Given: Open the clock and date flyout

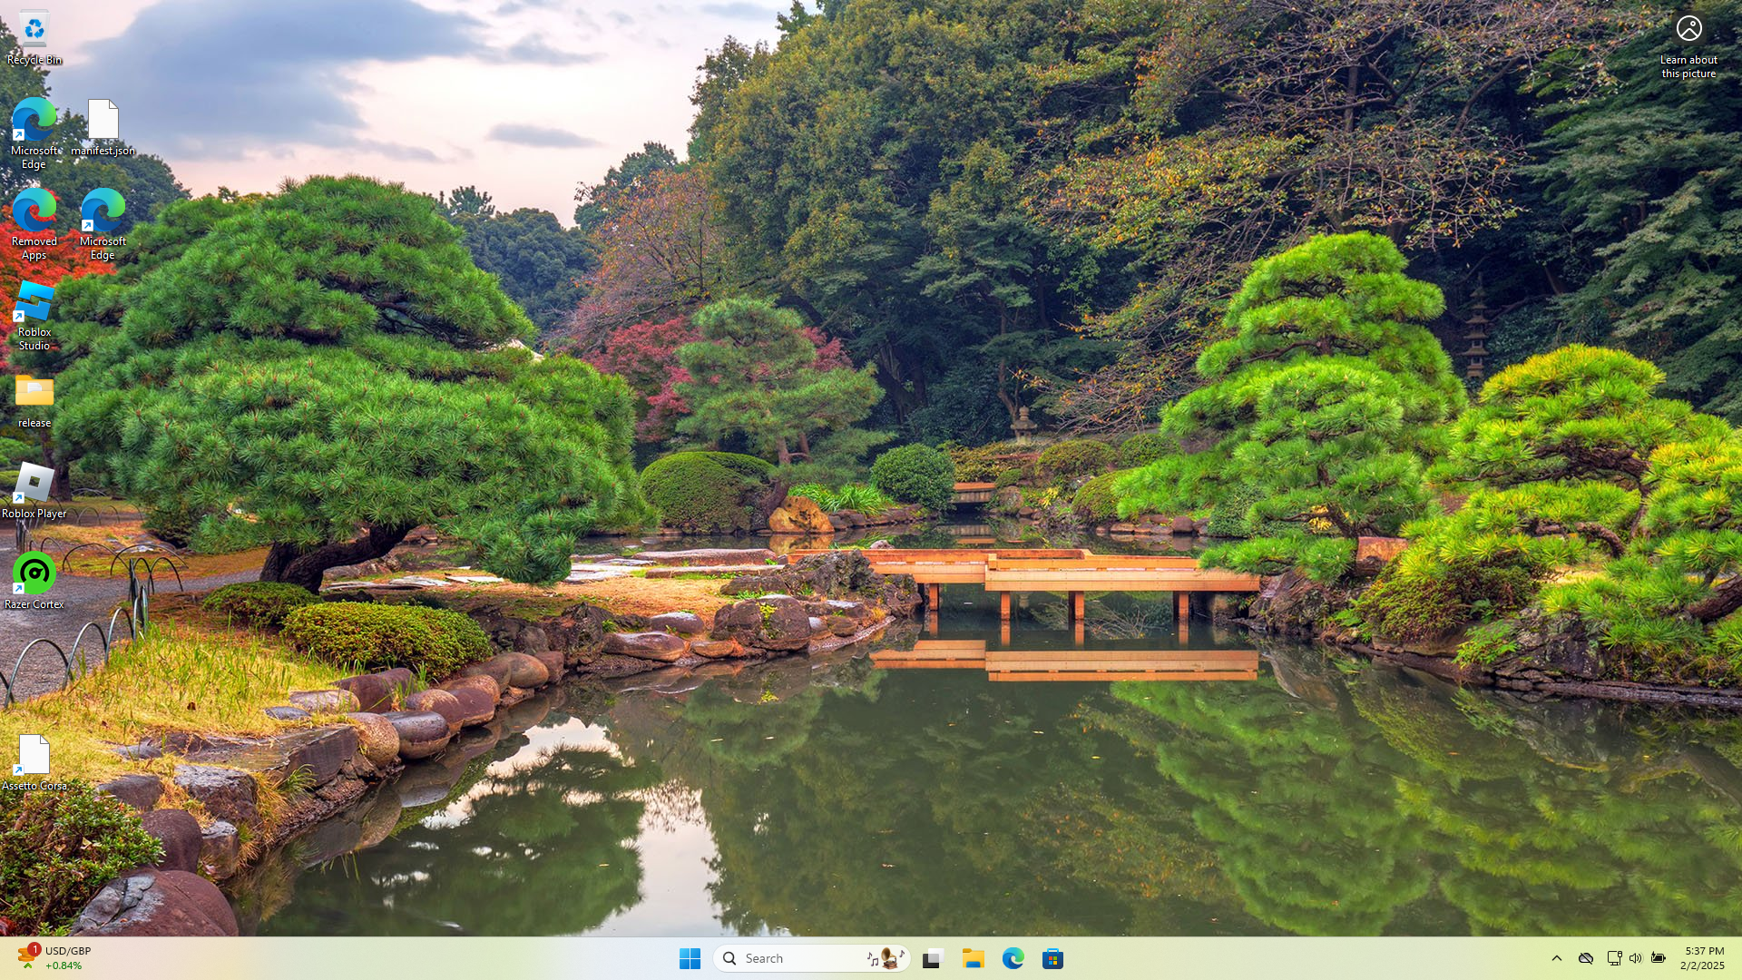Looking at the screenshot, I should (1703, 958).
